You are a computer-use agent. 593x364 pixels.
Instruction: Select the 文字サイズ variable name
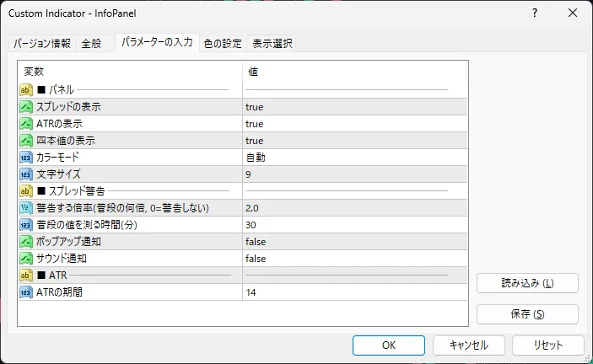[x=58, y=174]
